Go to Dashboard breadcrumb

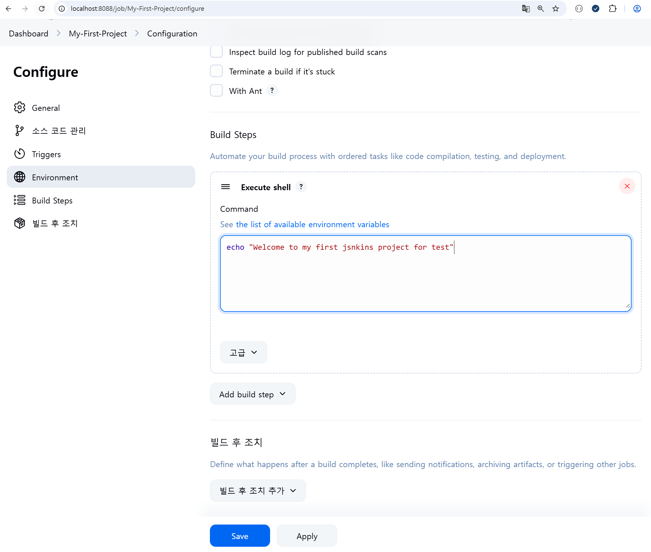point(28,33)
